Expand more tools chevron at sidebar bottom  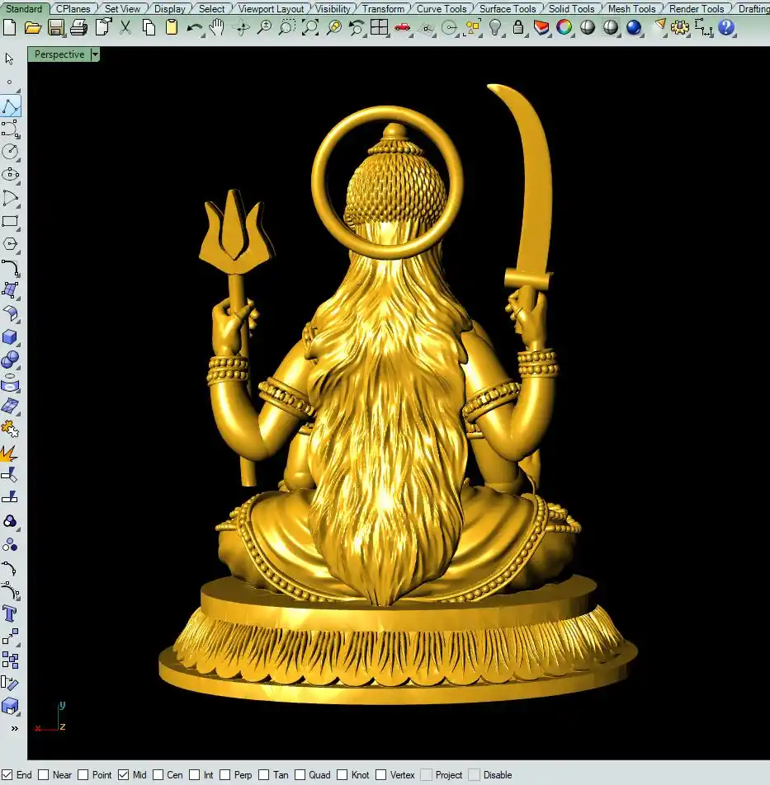pyautogui.click(x=13, y=728)
